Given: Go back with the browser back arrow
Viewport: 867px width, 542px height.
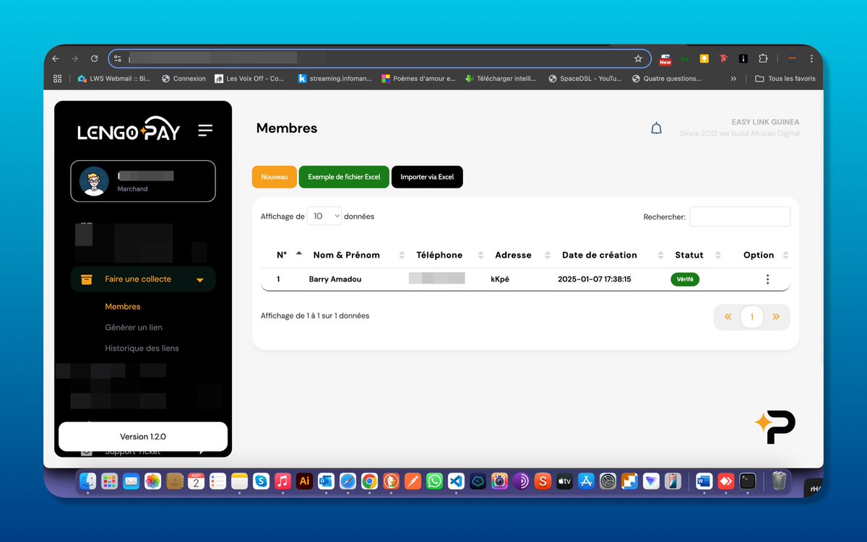Looking at the screenshot, I should click(56, 58).
